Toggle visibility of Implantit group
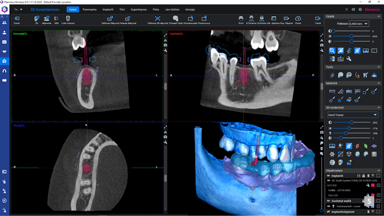The height and width of the screenshot is (216, 384). coord(328,176)
